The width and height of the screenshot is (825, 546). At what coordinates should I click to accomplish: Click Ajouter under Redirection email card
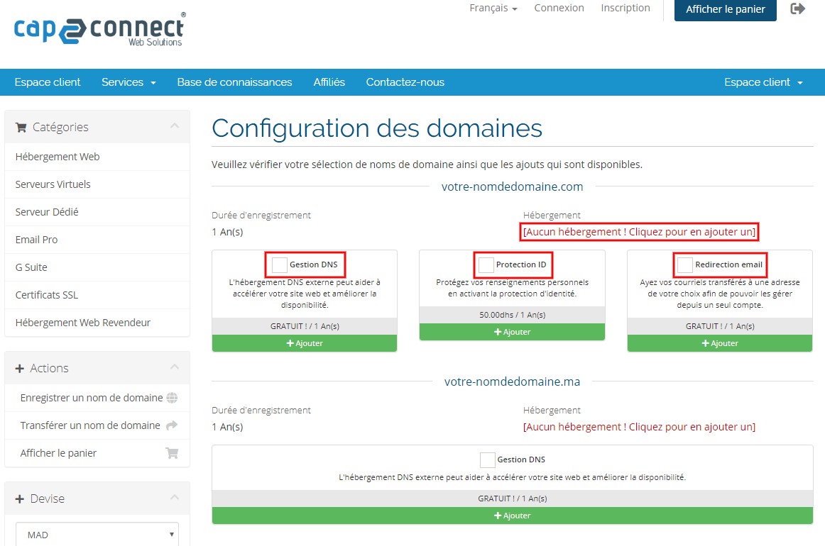tap(720, 343)
